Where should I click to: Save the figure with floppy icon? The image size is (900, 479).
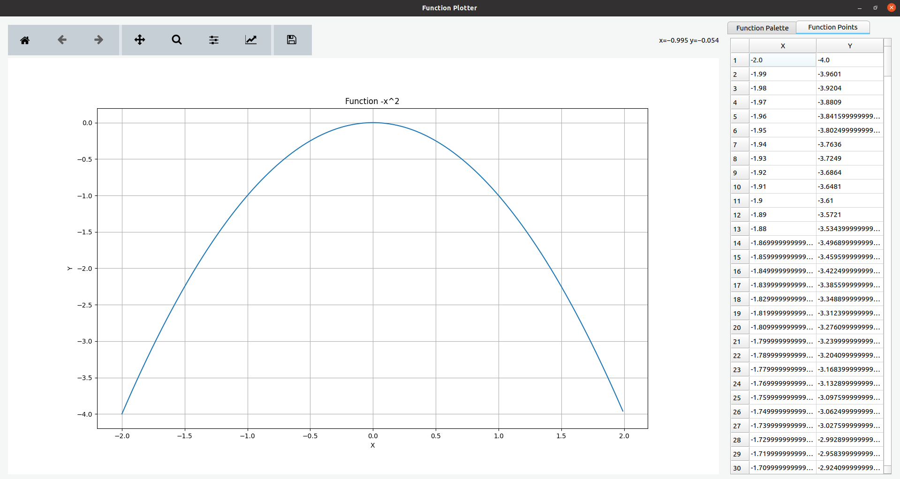pos(292,40)
